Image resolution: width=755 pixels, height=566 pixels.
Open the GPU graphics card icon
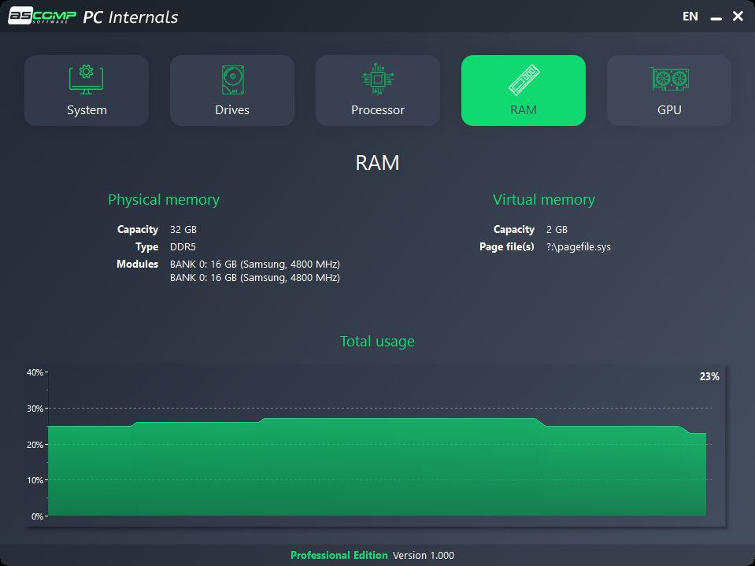[670, 79]
